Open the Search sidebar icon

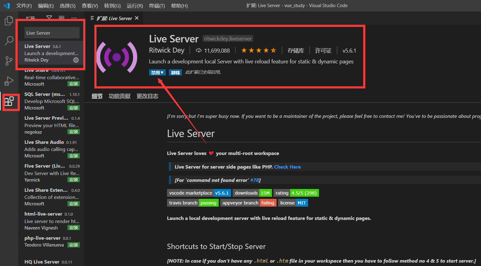[x=9, y=41]
